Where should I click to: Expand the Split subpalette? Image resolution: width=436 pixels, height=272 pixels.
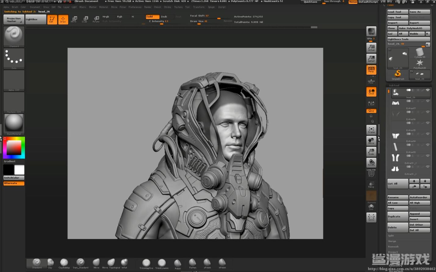pyautogui.click(x=391, y=236)
